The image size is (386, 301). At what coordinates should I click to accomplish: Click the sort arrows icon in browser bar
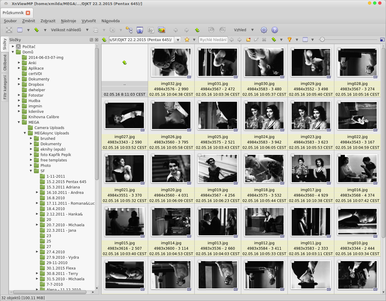click(x=274, y=40)
